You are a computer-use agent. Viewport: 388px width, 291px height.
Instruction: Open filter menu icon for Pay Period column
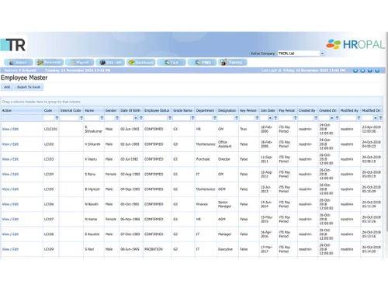click(x=295, y=118)
